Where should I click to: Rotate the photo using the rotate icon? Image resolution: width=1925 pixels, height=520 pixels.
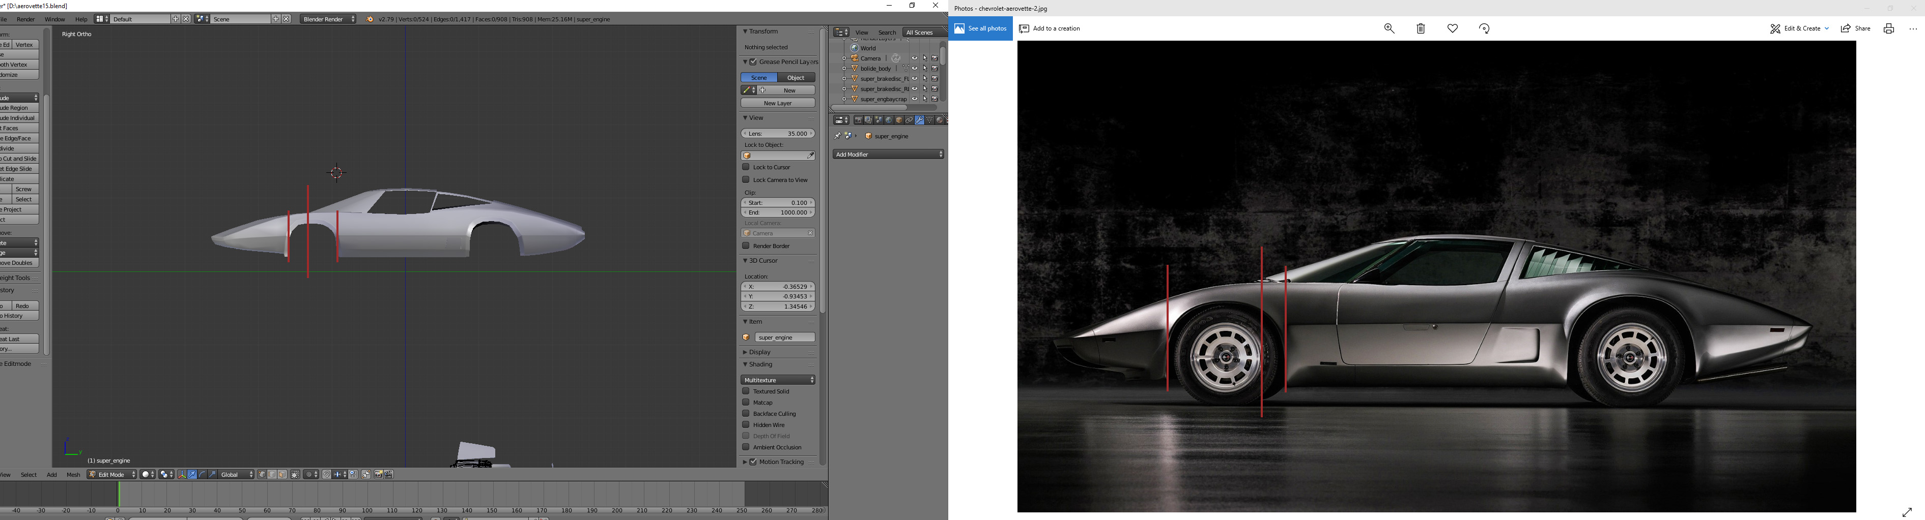[x=1484, y=28]
